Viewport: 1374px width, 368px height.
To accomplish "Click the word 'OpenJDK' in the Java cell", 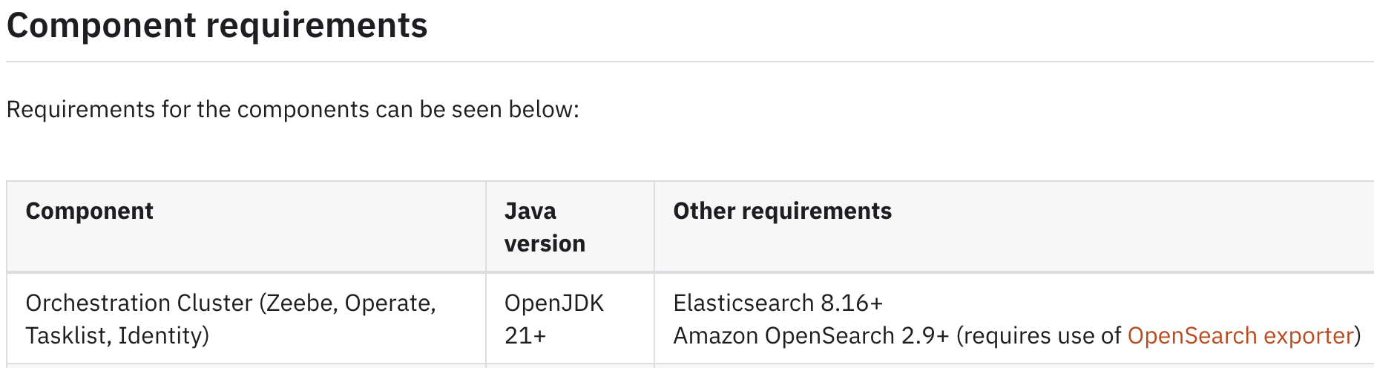I will coord(554,303).
